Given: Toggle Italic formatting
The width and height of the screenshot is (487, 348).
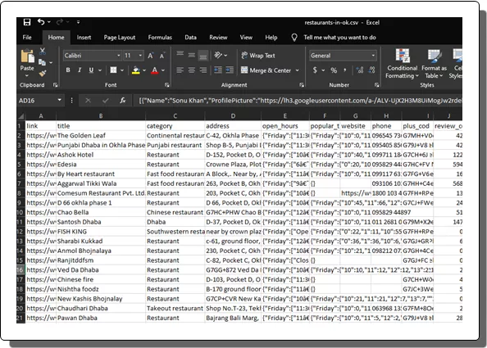Looking at the screenshot, I should (x=80, y=70).
